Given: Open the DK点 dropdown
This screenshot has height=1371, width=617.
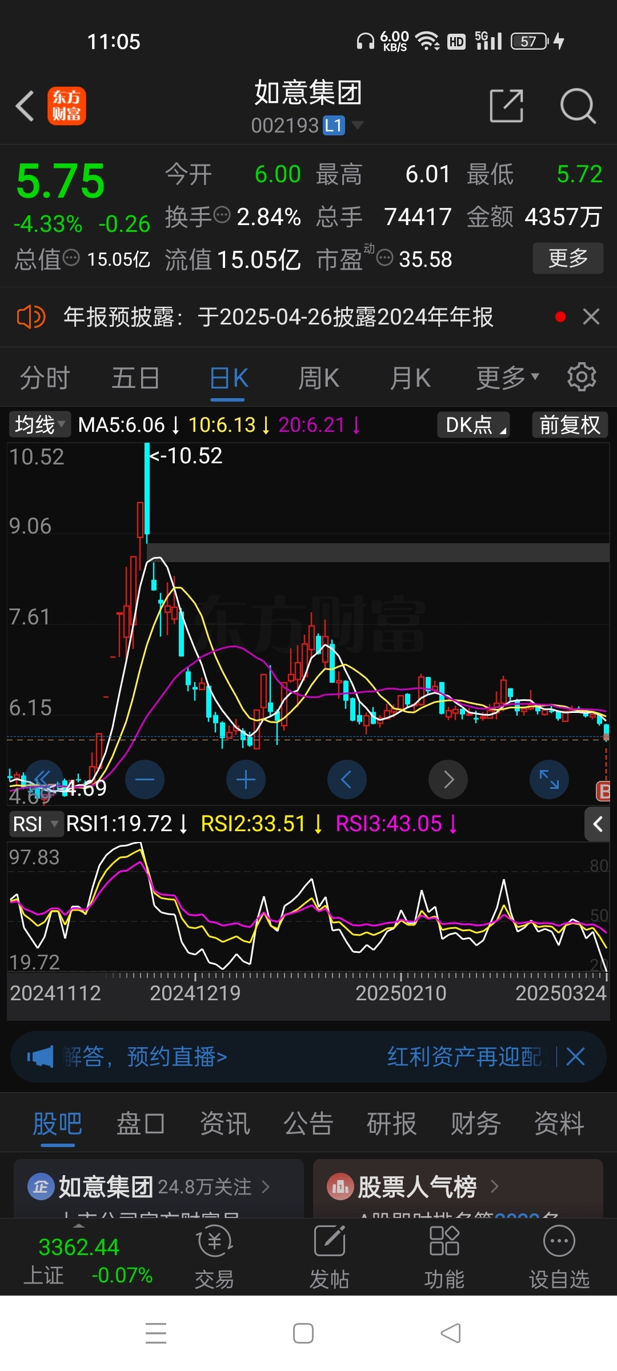Looking at the screenshot, I should coord(474,425).
